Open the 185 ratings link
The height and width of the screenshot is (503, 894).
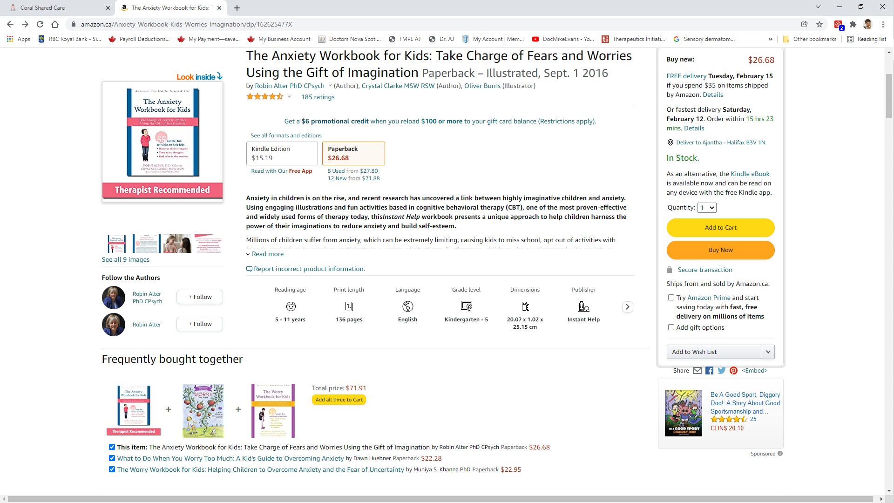pyautogui.click(x=318, y=97)
